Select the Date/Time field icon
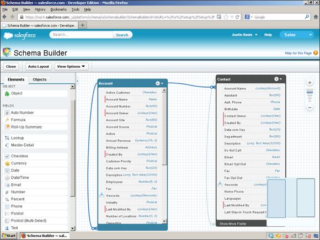 pyautogui.click(x=7, y=178)
